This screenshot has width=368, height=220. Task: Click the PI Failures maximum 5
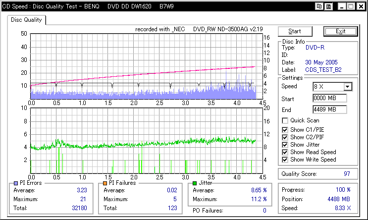coord(175,199)
